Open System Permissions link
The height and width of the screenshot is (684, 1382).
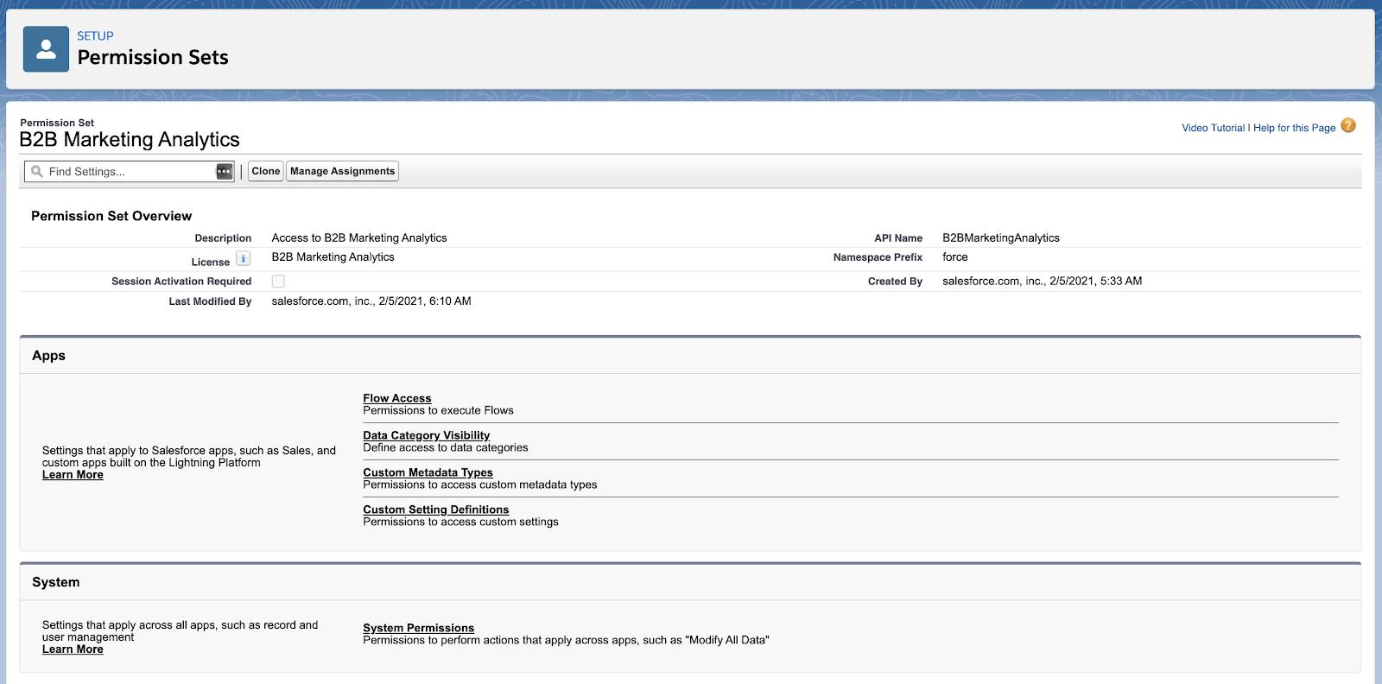[419, 628]
